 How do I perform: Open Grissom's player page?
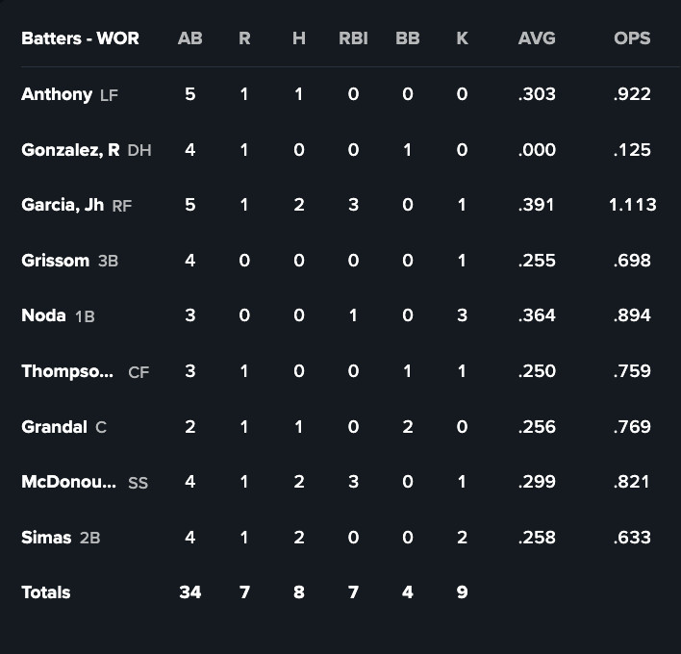55,261
